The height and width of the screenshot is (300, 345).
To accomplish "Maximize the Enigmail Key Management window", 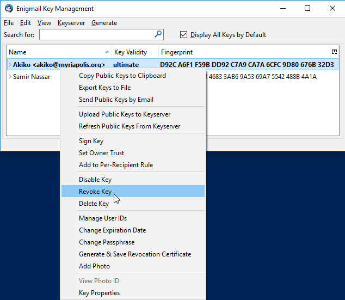I will point(307,9).
